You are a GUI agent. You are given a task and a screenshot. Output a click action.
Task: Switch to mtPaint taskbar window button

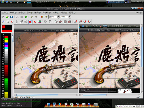pos(115,2)
